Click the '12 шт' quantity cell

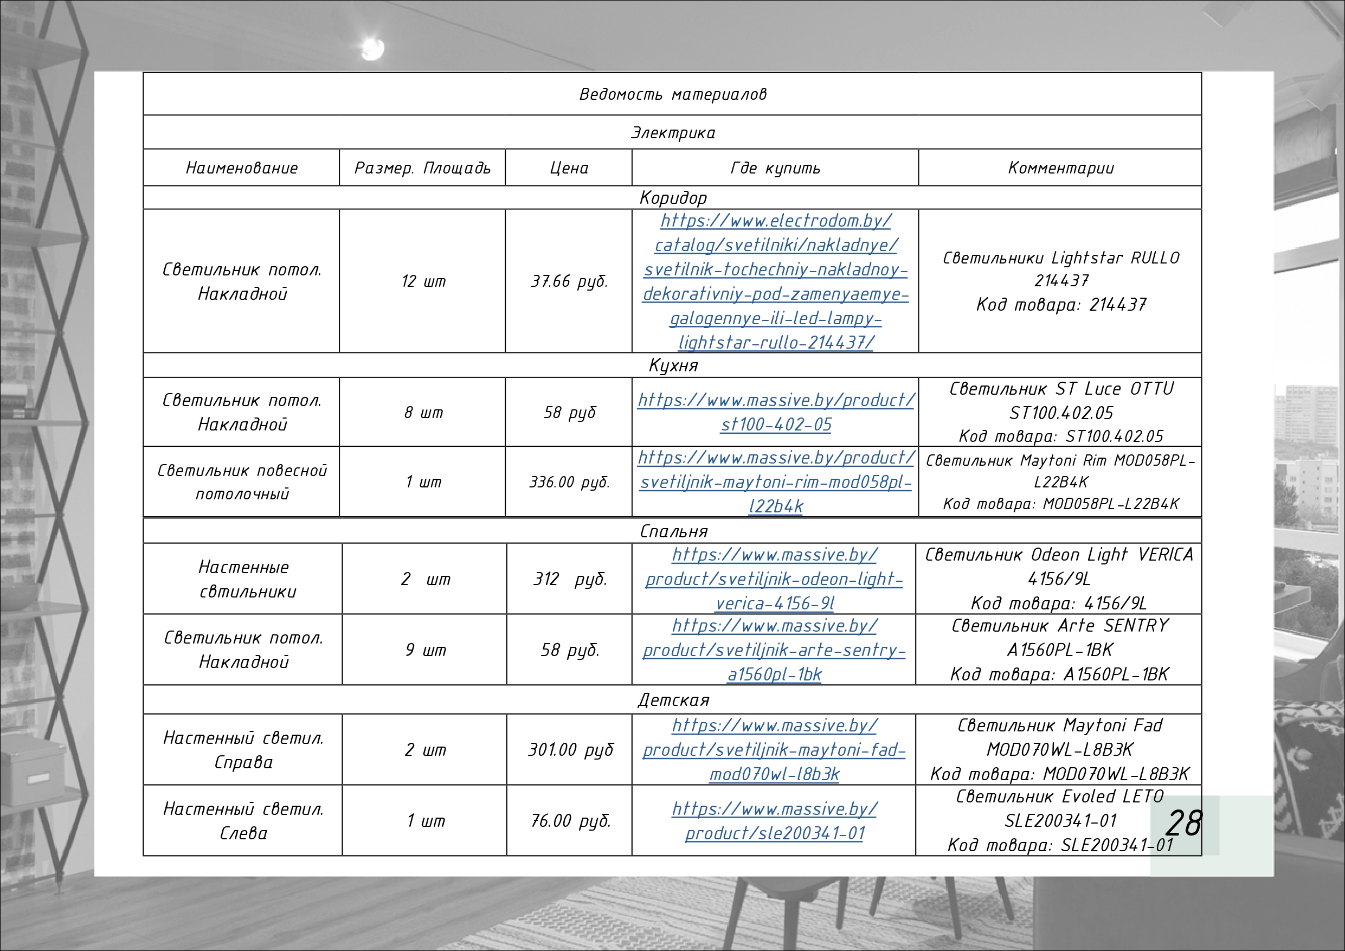(423, 282)
